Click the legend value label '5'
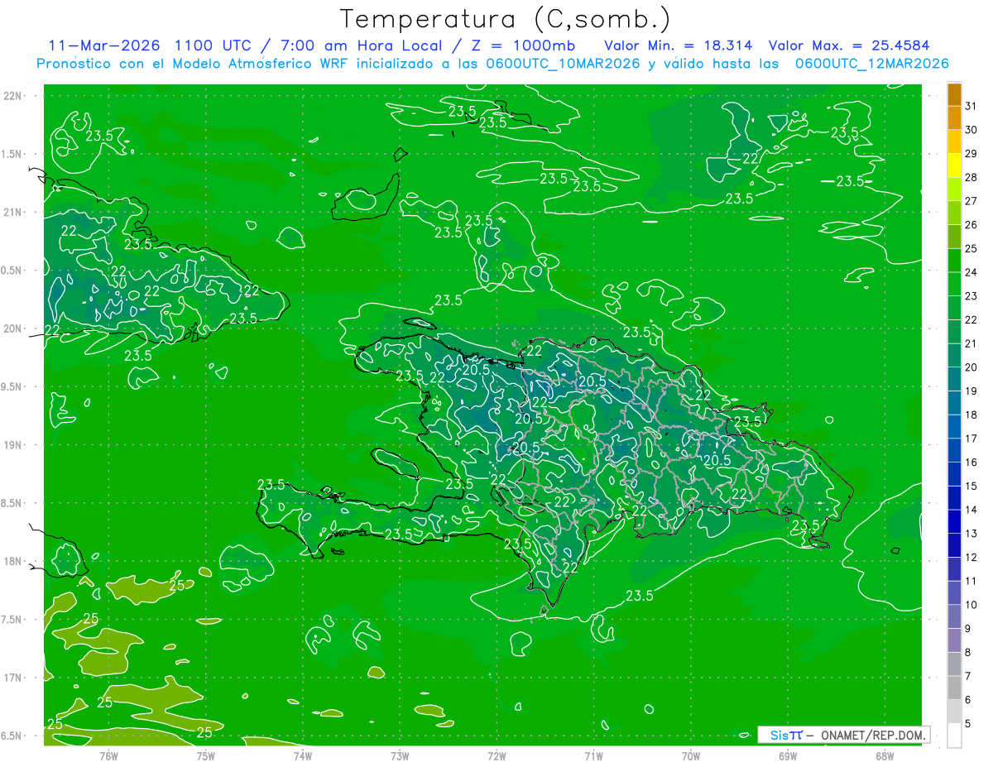 tap(968, 724)
